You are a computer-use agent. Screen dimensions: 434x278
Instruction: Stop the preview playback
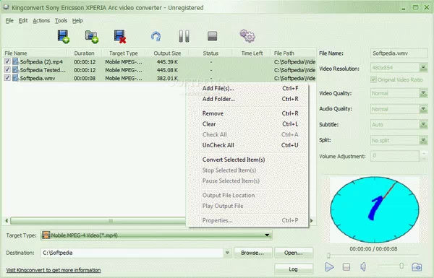346,266
